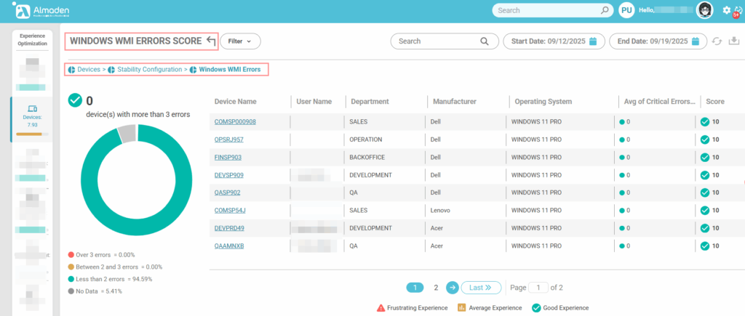The height and width of the screenshot is (316, 745).
Task: Click the notifications icon with 5+ badge
Action: coord(736,11)
